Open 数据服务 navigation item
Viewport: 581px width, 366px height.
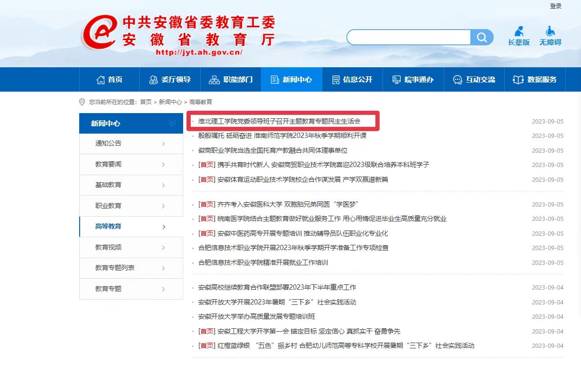(x=535, y=80)
